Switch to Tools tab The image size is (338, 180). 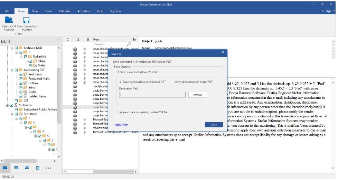pyautogui.click(x=48, y=11)
